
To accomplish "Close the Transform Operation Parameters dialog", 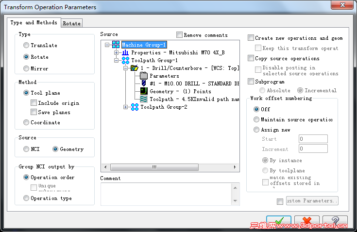I will pos(342,5).
